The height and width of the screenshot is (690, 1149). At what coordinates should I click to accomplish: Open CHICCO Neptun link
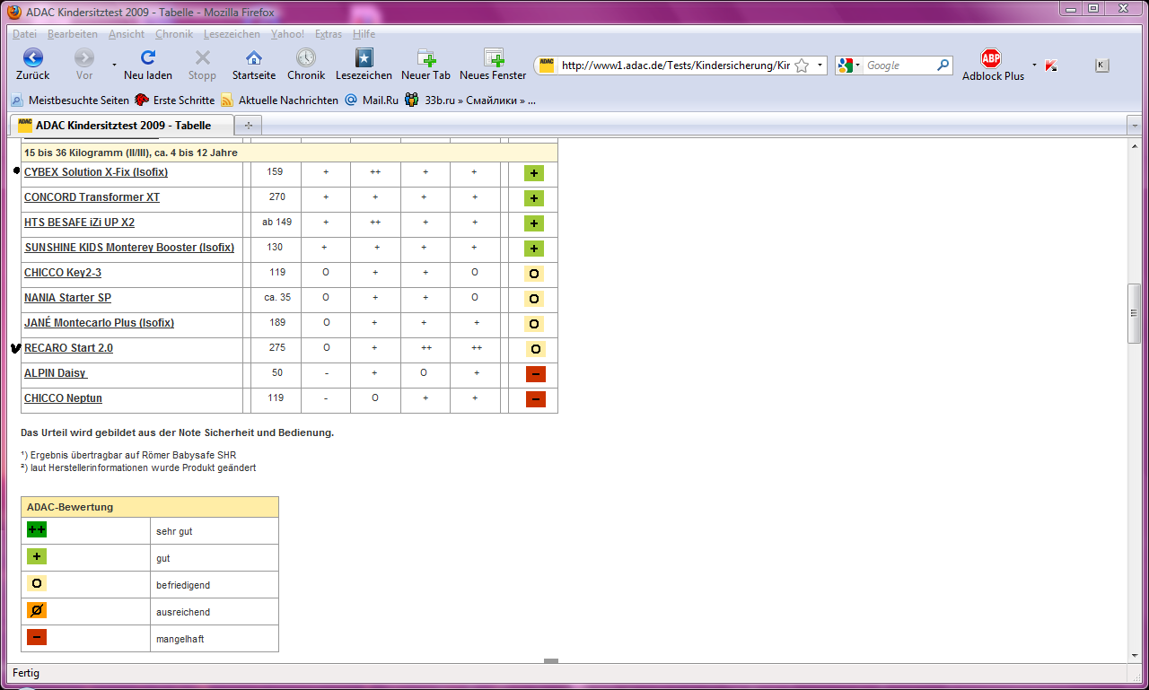(x=64, y=398)
